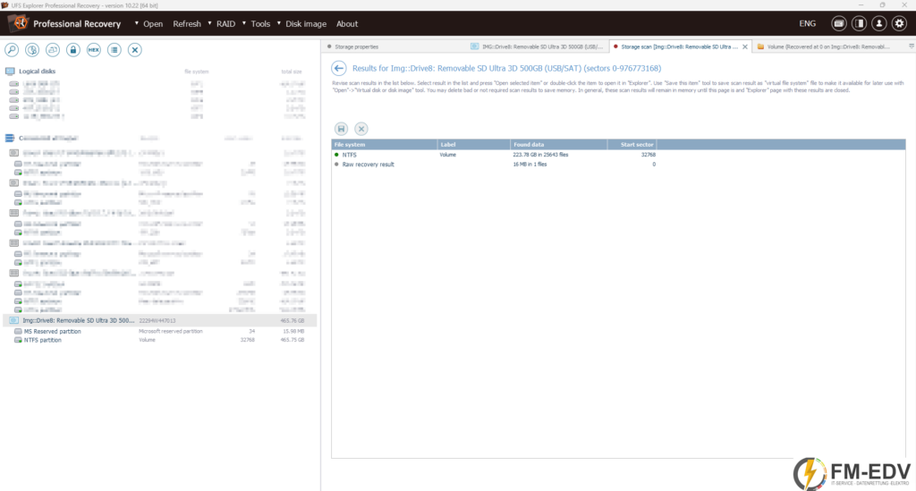The height and width of the screenshot is (491, 916).
Task: Toggle the panel layout icon in the header
Action: pyautogui.click(x=859, y=23)
